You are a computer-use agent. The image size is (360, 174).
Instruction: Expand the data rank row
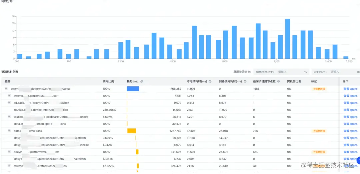(x=9, y=131)
